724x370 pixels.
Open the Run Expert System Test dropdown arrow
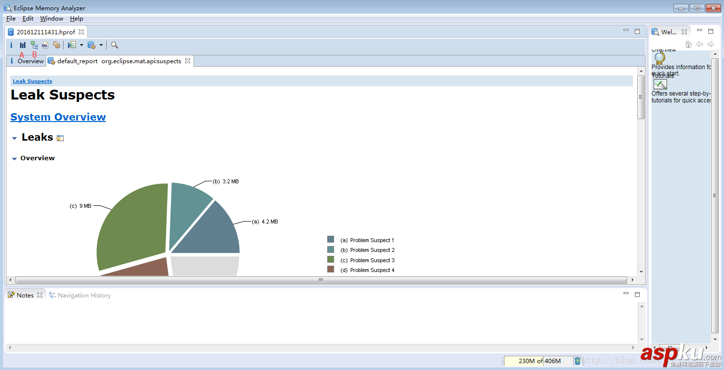[81, 45]
